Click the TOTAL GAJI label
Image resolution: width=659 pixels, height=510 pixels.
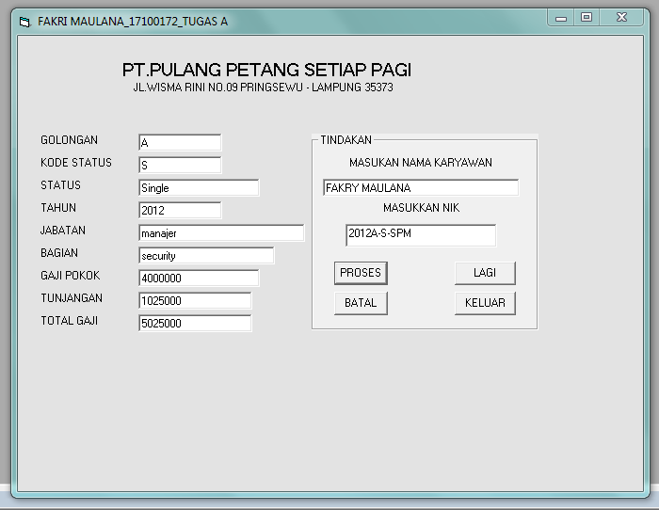[70, 322]
